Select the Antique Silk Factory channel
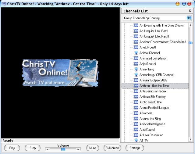Viewport: 195px width, 154px height. (x=153, y=97)
